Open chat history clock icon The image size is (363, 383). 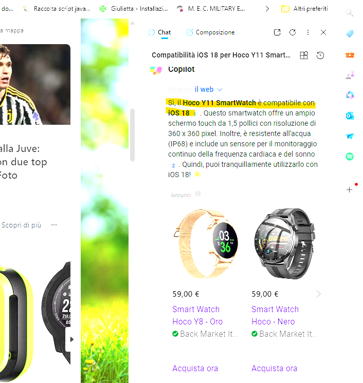point(320,55)
